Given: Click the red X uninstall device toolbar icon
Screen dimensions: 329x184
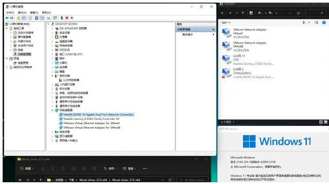Looking at the screenshot, I should pos(66,18).
